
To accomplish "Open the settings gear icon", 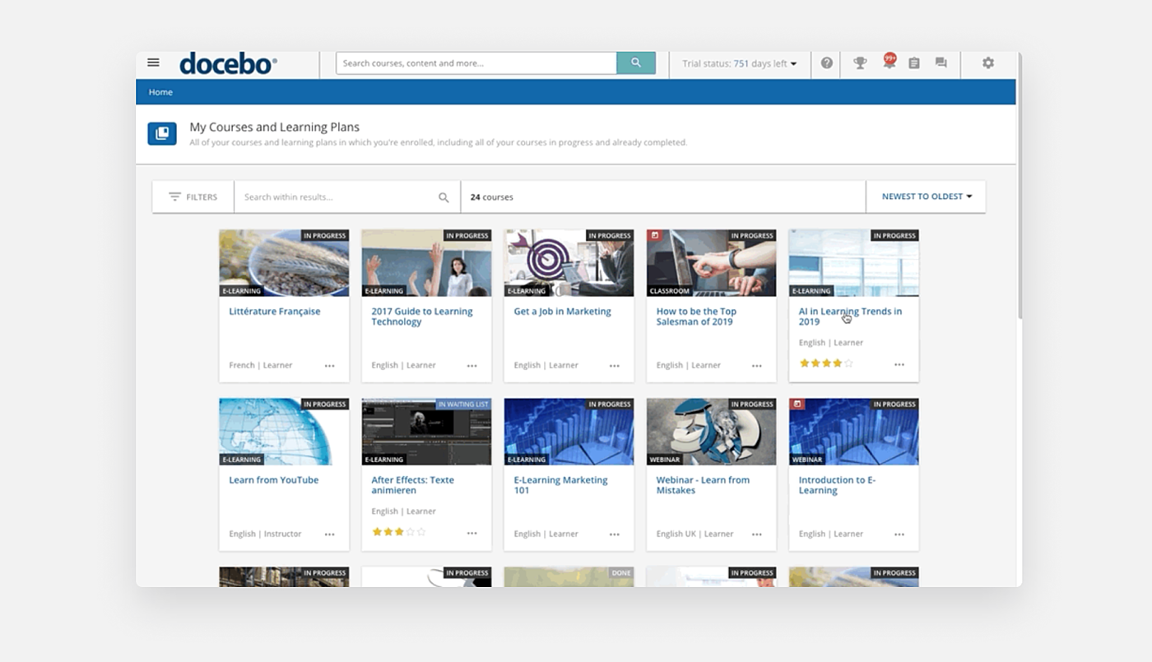I will pos(988,63).
